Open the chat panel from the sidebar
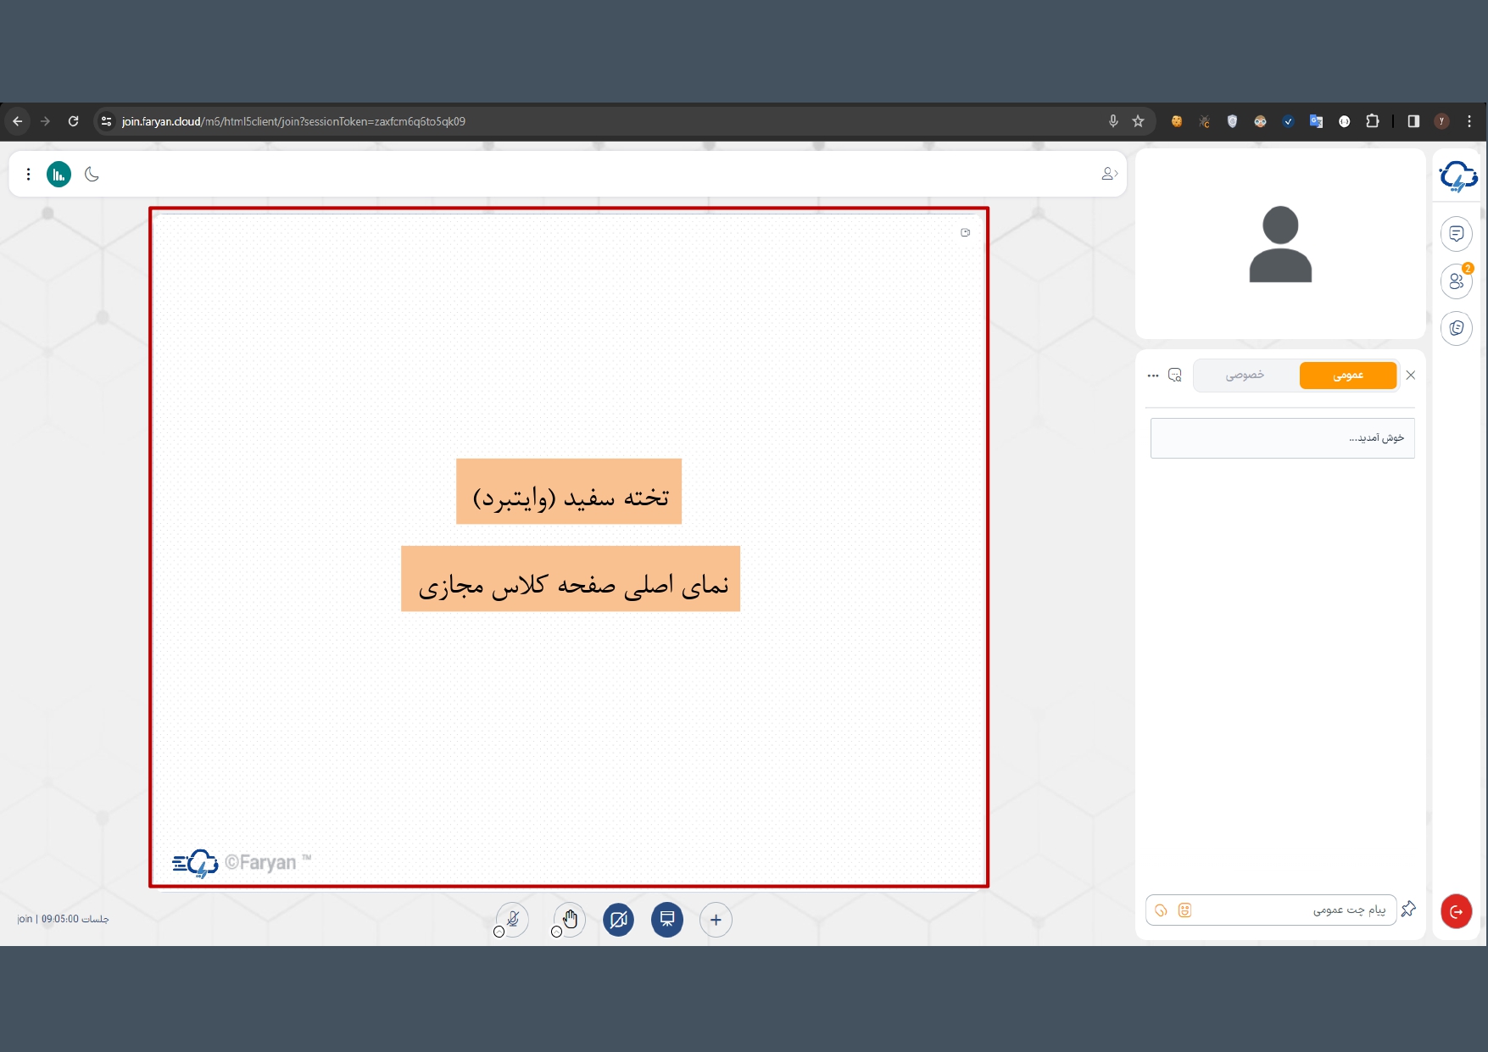 1456,234
